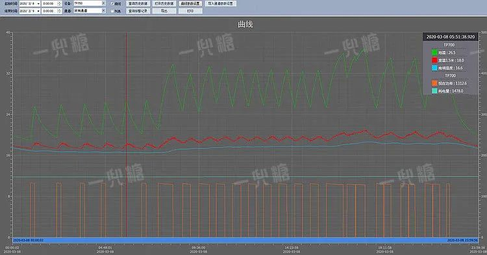Click the 查询历史数据 query history button

pyautogui.click(x=138, y=3)
